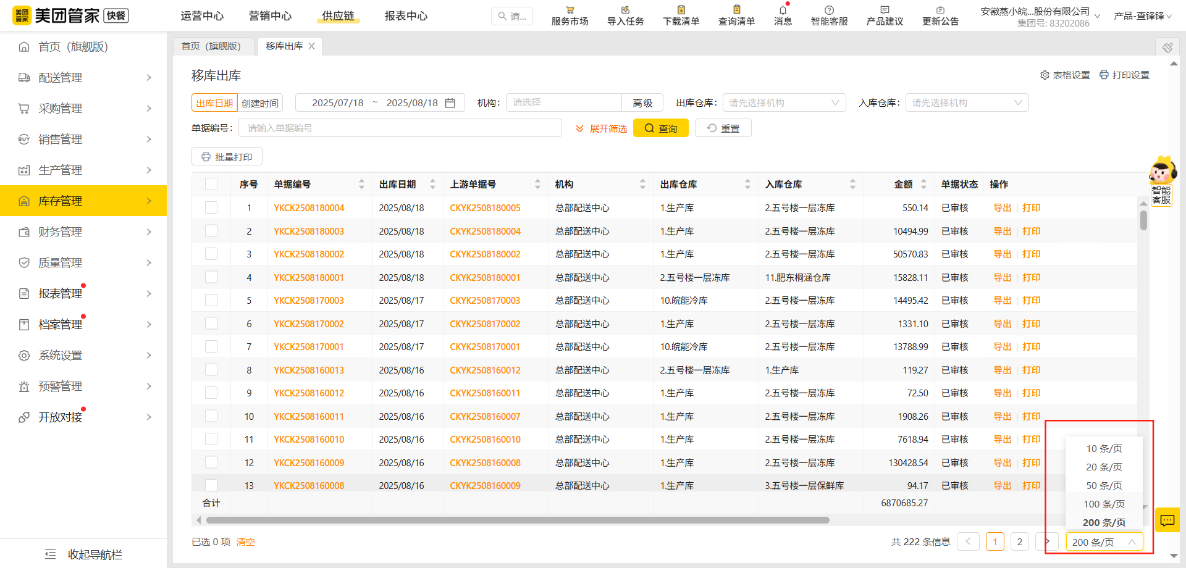Viewport: 1186px width, 568px height.
Task: Open the 机构 organization dropdown
Action: click(x=563, y=102)
